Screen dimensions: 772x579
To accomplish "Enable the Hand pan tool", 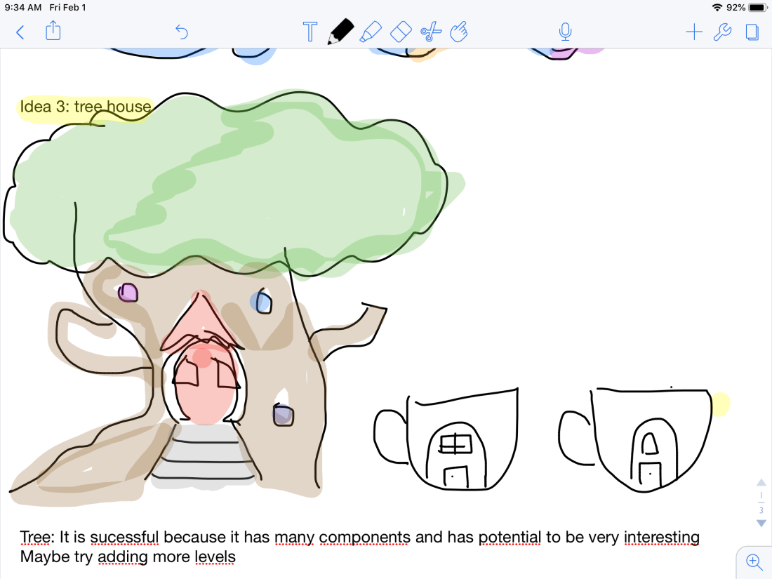I will tap(459, 32).
